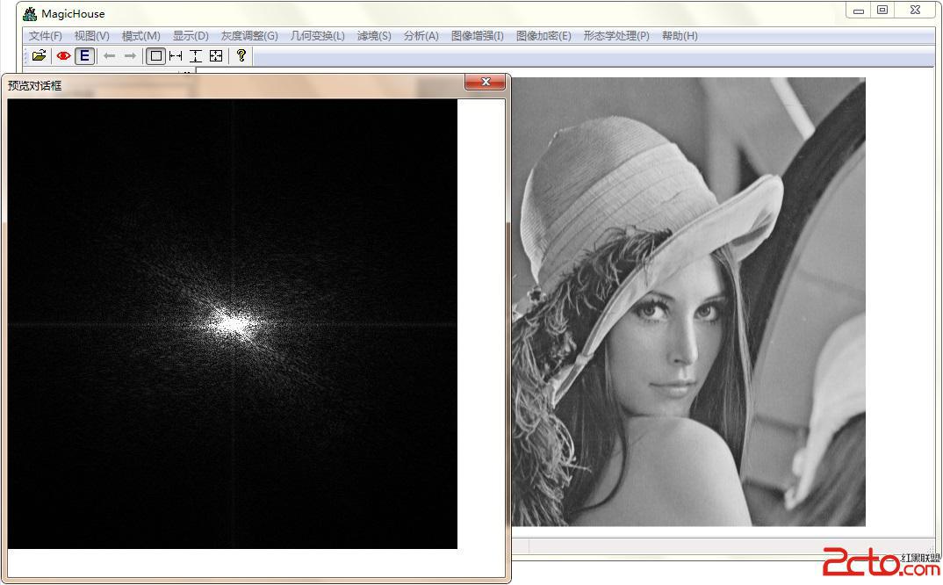Screen dimensions: 943x585
Task: Open the 模式(M) menu
Action: click(140, 35)
